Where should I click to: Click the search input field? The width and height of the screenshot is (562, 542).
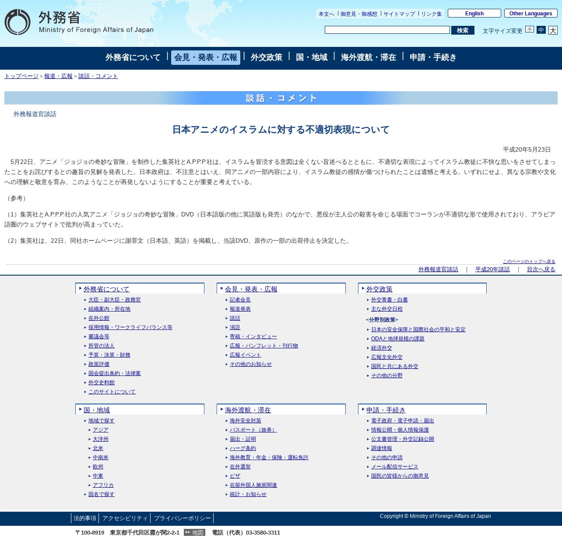pos(387,30)
